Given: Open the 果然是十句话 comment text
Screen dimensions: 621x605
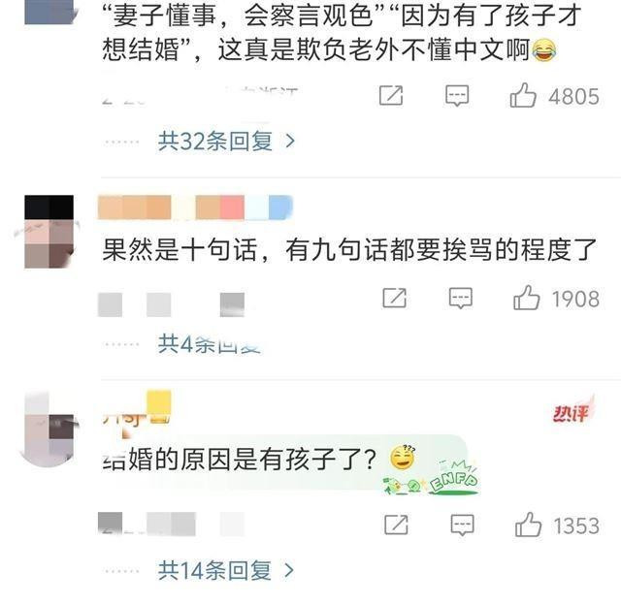Looking at the screenshot, I should pos(349,250).
